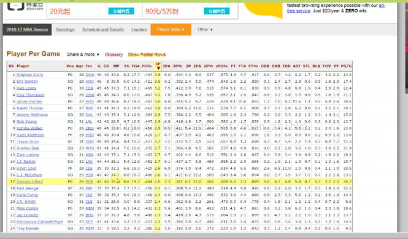Open Kevin Love player link
Viewport: 408px width, 239px height.
26,169
